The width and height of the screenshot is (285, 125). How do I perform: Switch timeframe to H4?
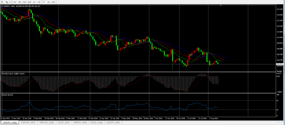[x=39, y=2]
